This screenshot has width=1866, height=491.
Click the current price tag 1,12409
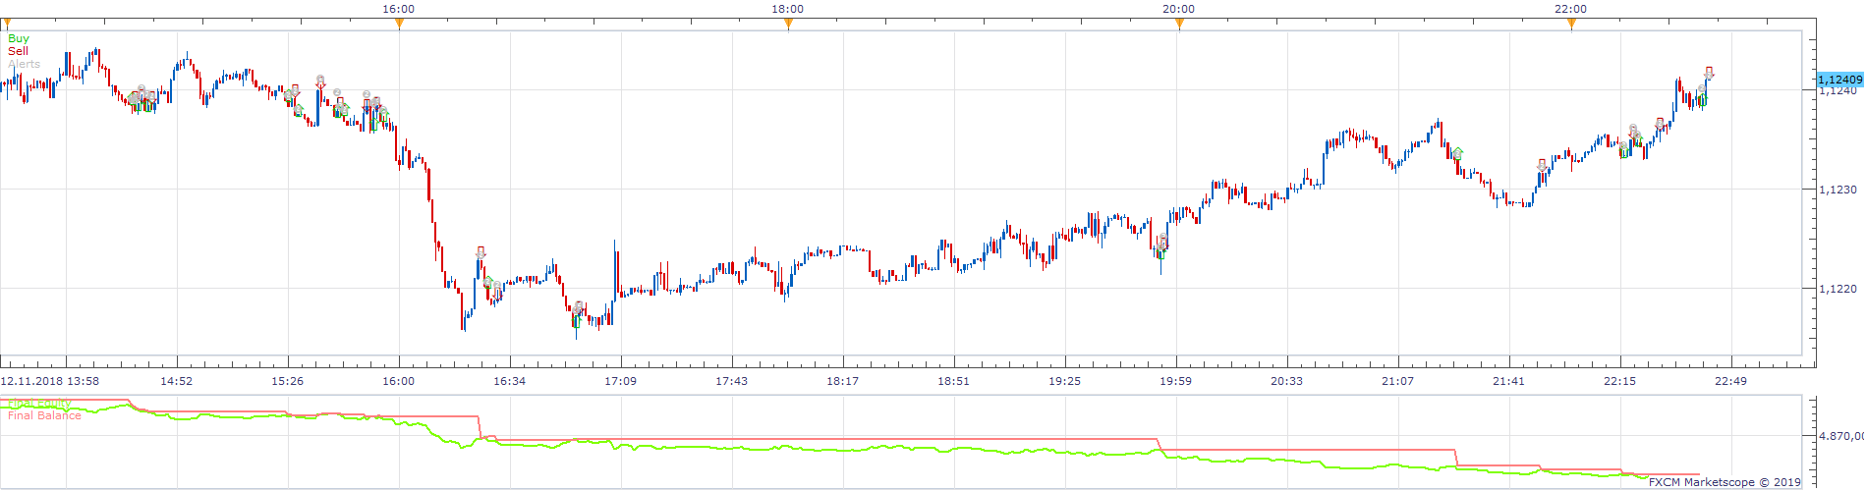pos(1839,80)
